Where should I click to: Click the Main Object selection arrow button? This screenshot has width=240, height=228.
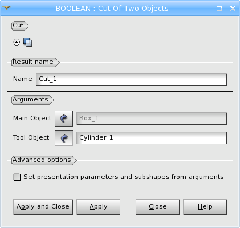pyautogui.click(x=64, y=119)
